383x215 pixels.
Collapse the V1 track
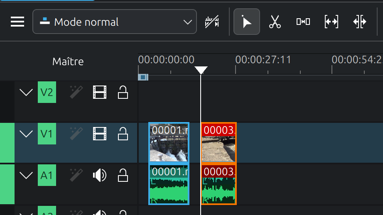26,134
